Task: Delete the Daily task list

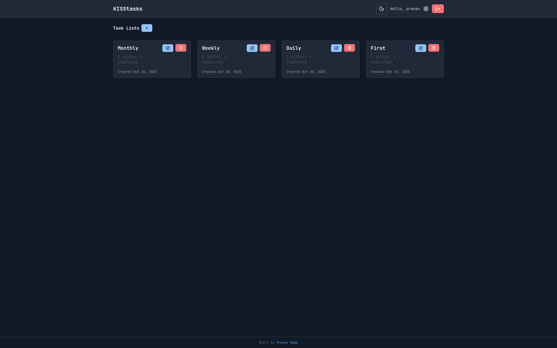Action: [x=349, y=48]
